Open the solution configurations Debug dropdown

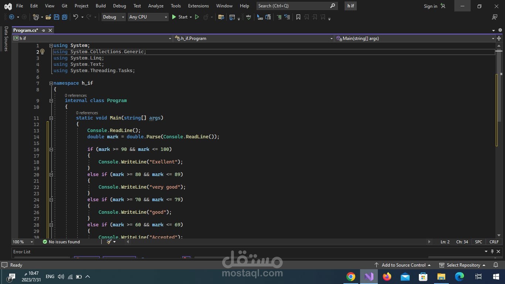click(113, 17)
